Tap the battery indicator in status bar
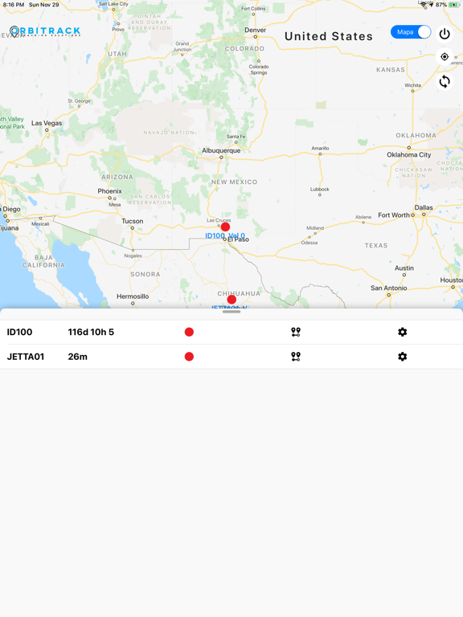Viewport: 463px width, 617px height. [453, 5]
